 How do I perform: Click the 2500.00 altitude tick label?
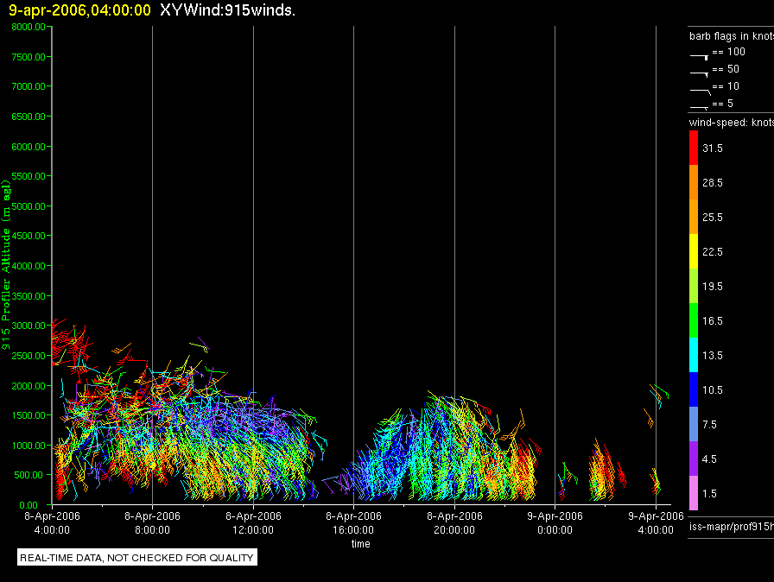(29, 356)
